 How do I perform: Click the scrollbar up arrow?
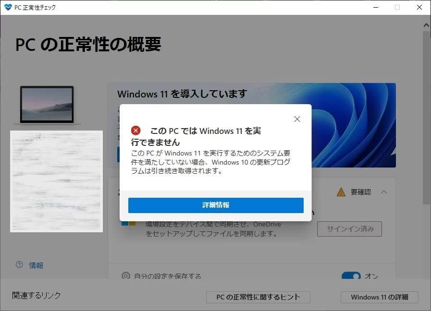coord(426,25)
